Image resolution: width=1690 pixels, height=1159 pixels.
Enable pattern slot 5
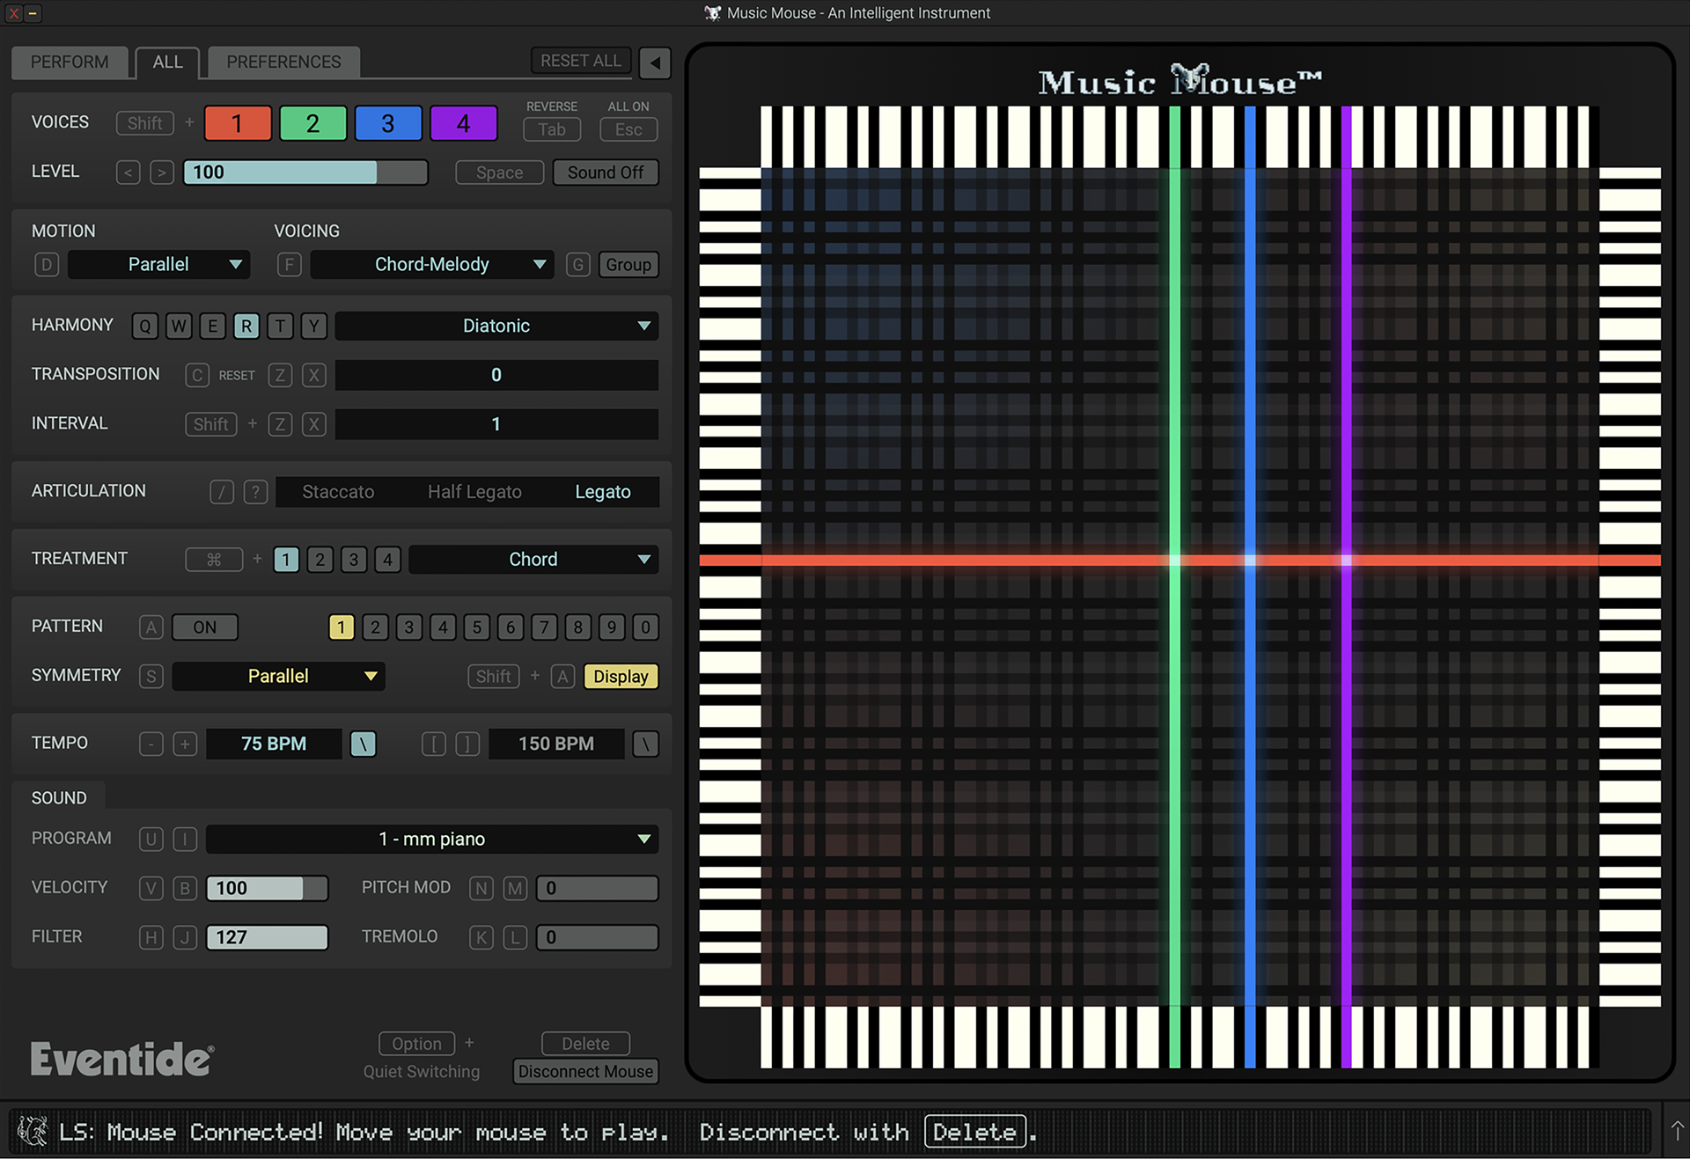pyautogui.click(x=476, y=627)
